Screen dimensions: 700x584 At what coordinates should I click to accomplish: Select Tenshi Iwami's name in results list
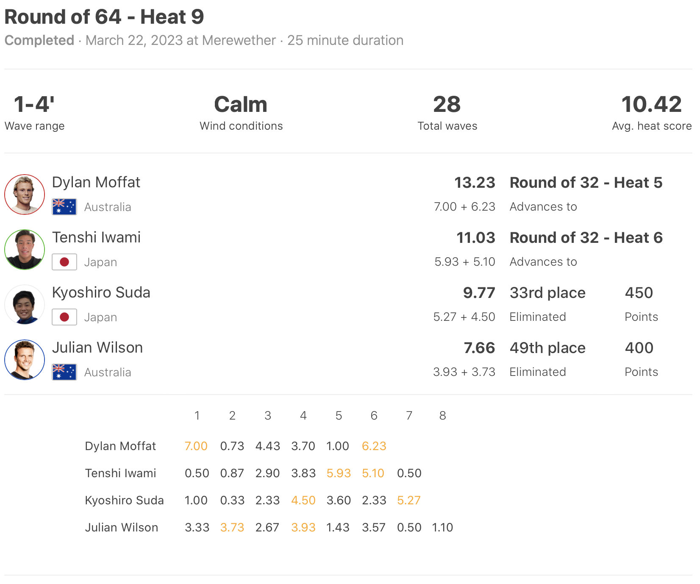click(96, 237)
